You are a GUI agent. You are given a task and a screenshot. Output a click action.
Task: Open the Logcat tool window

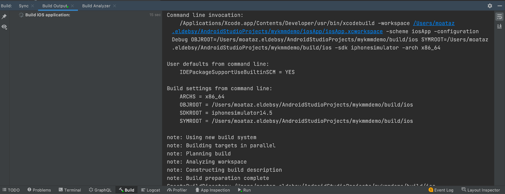pos(151,190)
